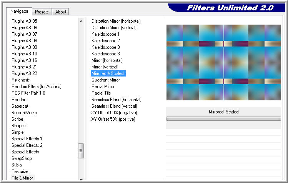The width and height of the screenshot is (288, 183).
Task: Choose the Radial Tile filter
Action: 101,93
